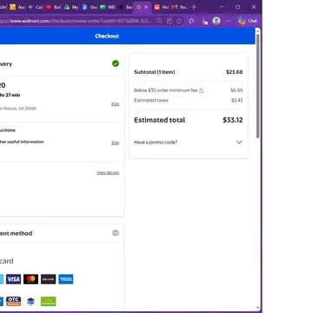Open the browser Settings and more menu
This screenshot has width=313, height=313.
pyautogui.click(x=229, y=21)
